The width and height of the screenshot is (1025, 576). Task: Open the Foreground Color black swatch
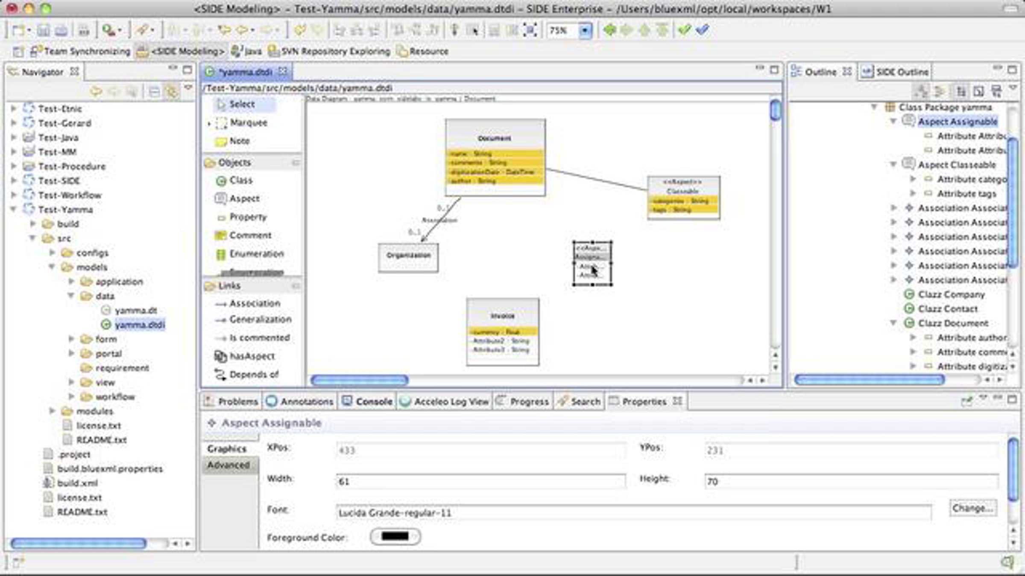tap(395, 536)
